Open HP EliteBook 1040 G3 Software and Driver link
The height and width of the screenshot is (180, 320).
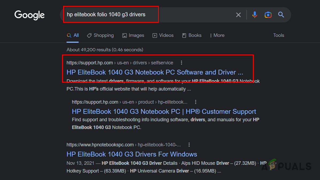click(155, 72)
